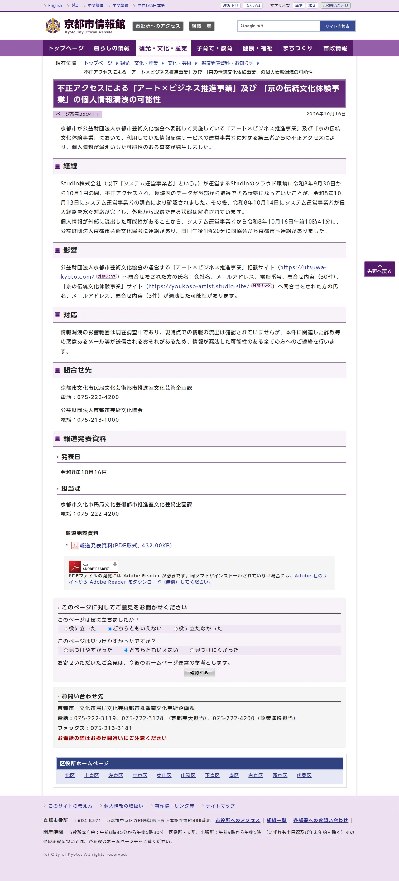Select どちらともいえない under 役に立ちましたか
The height and width of the screenshot is (881, 399).
click(110, 629)
